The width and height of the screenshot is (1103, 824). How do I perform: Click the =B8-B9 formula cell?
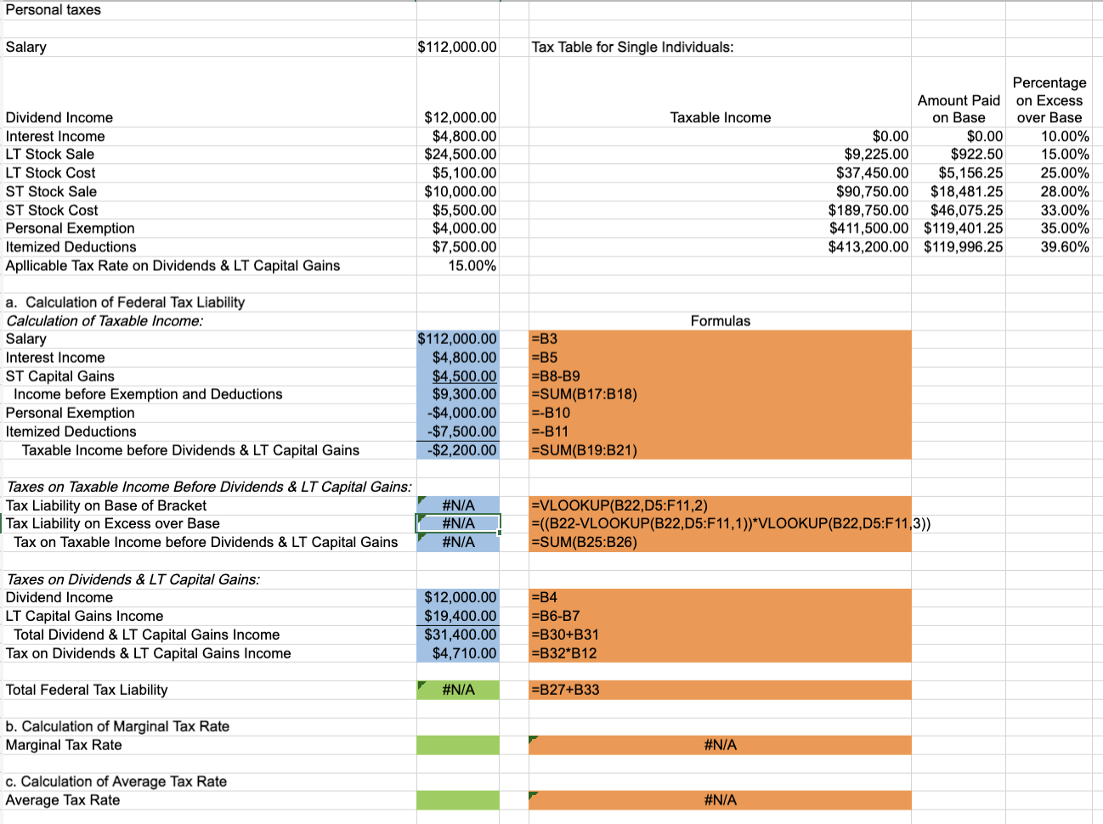(x=720, y=375)
